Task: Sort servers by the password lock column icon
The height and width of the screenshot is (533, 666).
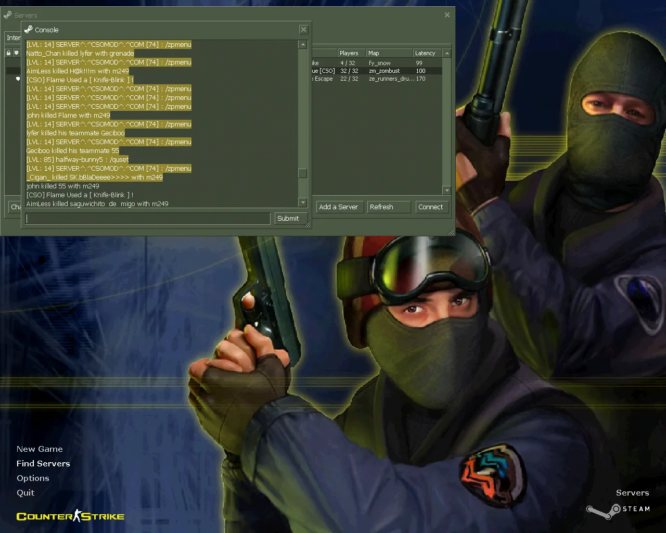Action: [8, 53]
